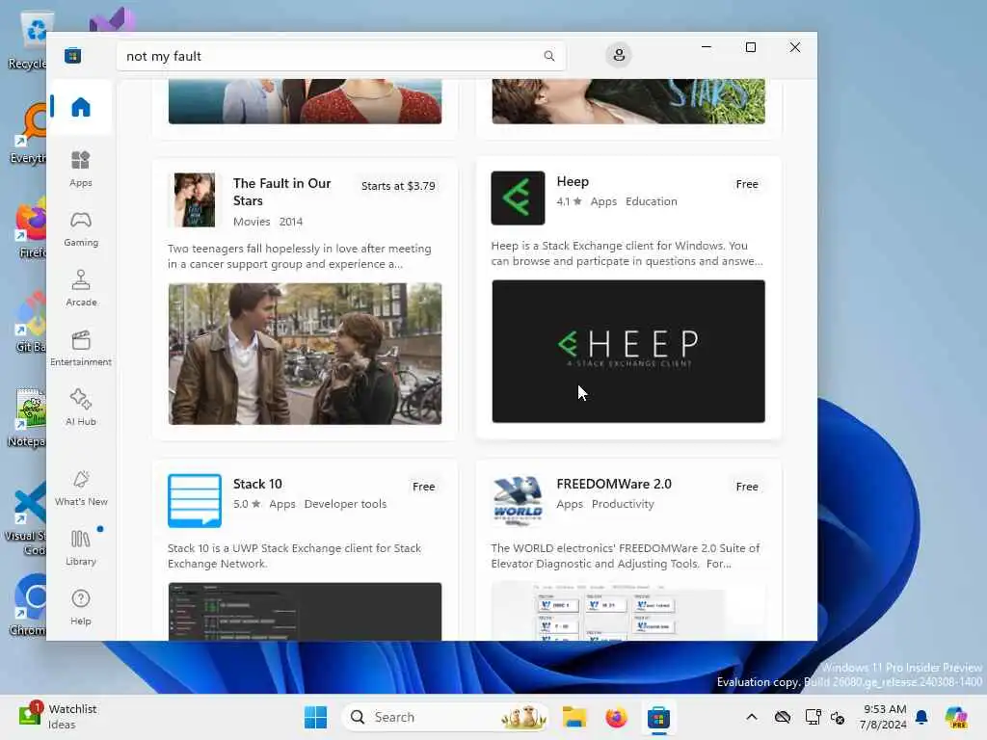Open File Explorer from taskbar
This screenshot has width=987, height=740.
click(x=574, y=717)
